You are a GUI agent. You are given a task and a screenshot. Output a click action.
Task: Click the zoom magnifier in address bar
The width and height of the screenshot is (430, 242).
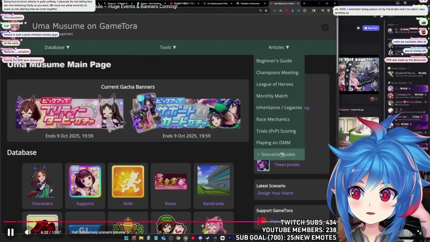[x=260, y=11]
